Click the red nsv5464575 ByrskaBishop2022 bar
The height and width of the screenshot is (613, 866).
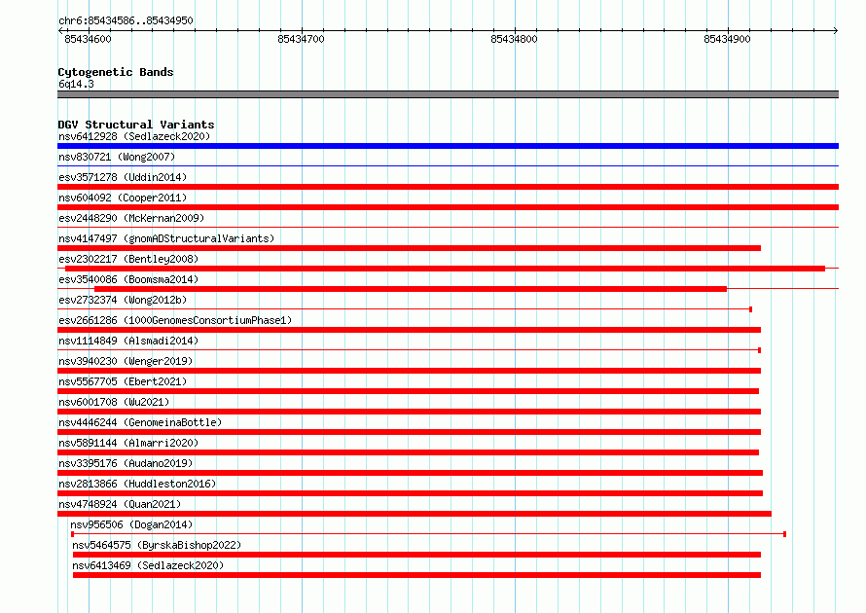point(417,555)
